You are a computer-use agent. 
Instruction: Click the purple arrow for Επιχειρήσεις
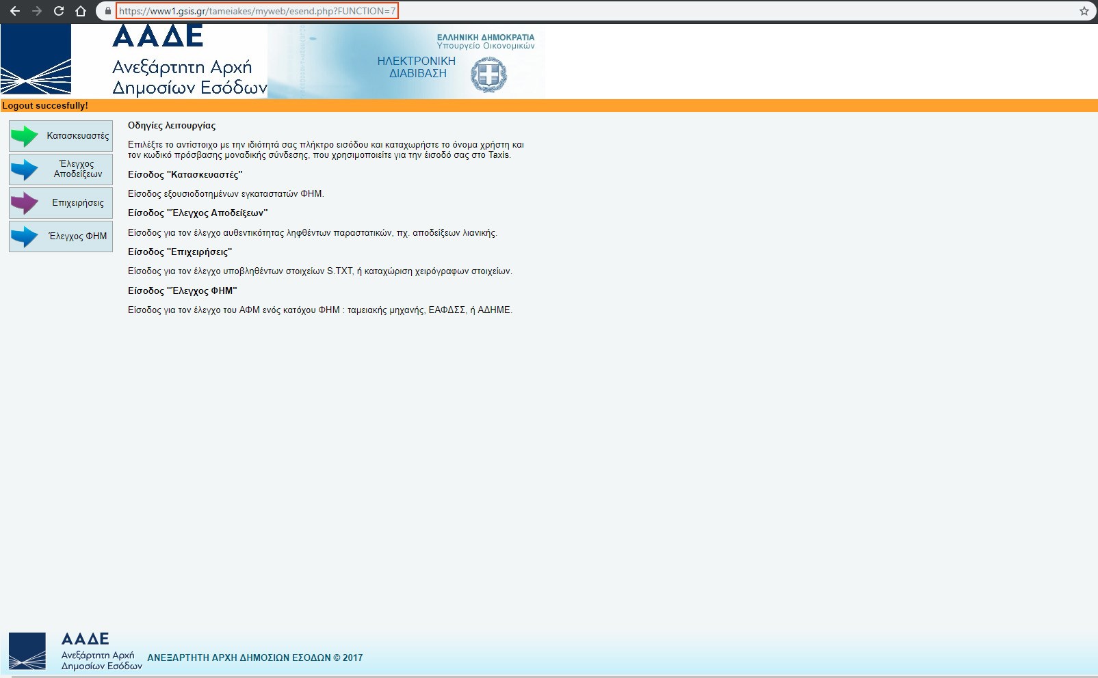[x=25, y=203]
